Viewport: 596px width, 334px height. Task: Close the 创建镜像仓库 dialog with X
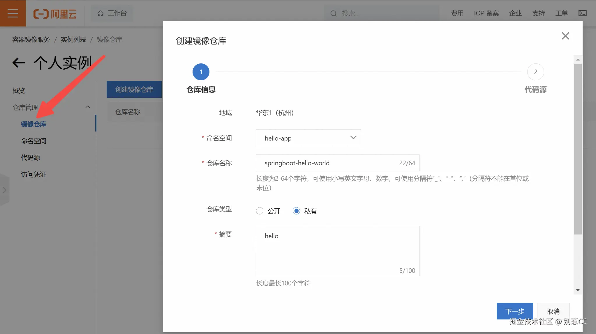pyautogui.click(x=565, y=36)
